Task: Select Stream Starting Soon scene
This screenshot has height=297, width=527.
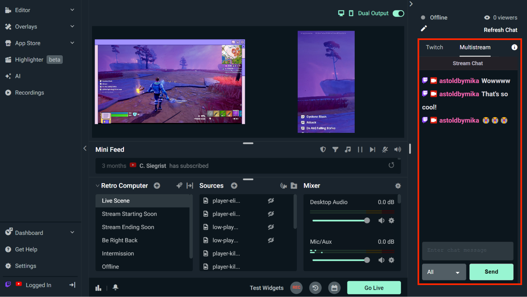Action: tap(142, 214)
